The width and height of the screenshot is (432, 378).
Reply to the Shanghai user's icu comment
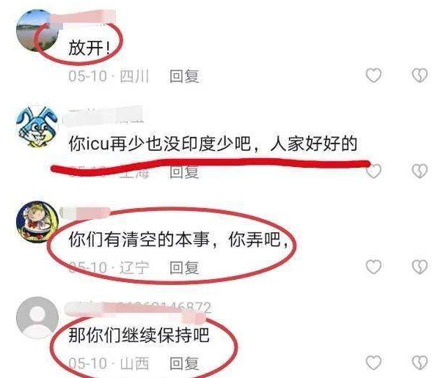[x=184, y=172]
